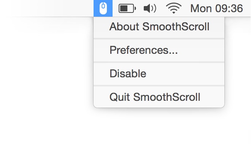The height and width of the screenshot is (144, 251).
Task: Close the menu via highlighted mouse icon
Action: click(x=103, y=8)
